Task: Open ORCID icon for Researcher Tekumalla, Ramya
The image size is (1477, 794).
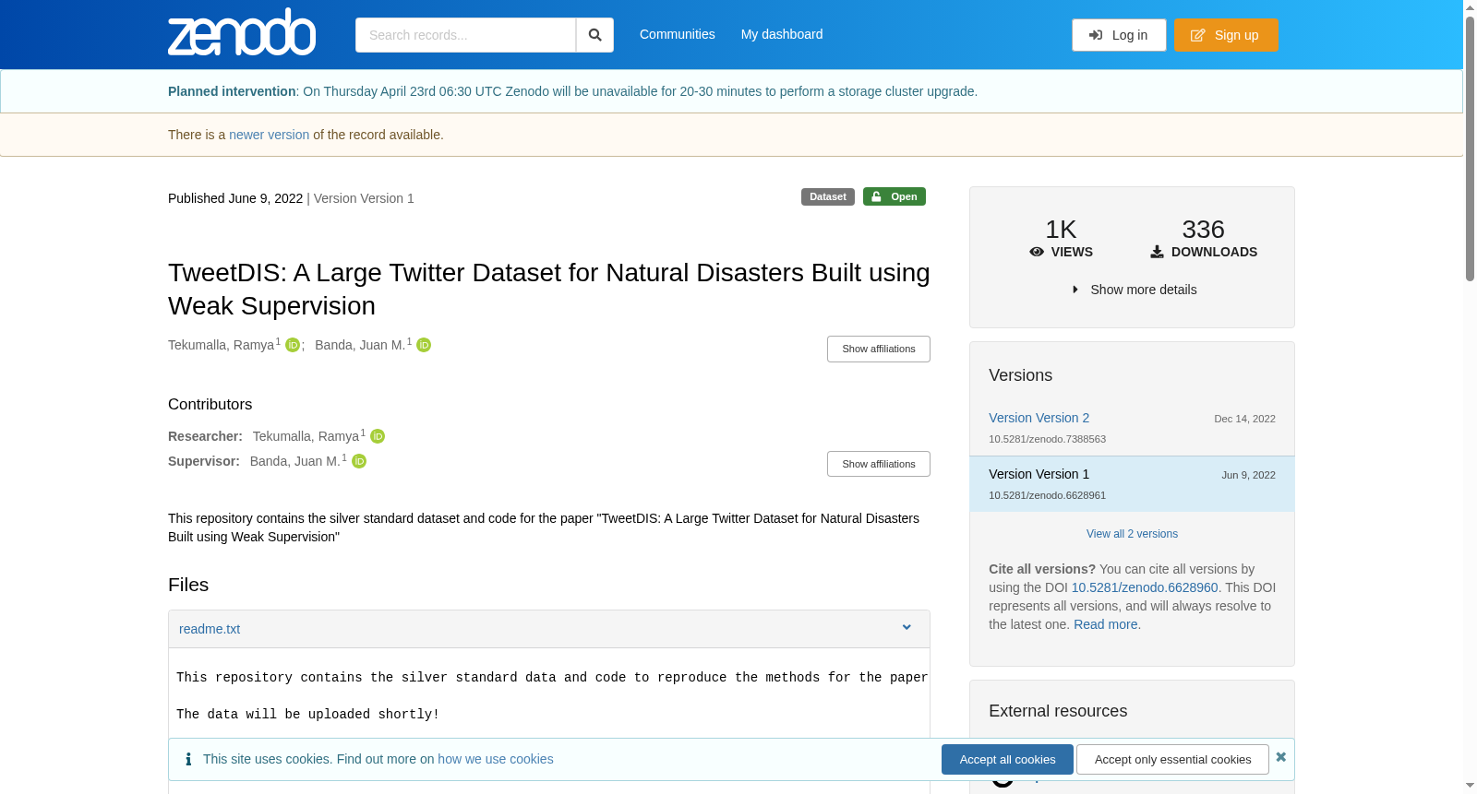Action: [378, 436]
